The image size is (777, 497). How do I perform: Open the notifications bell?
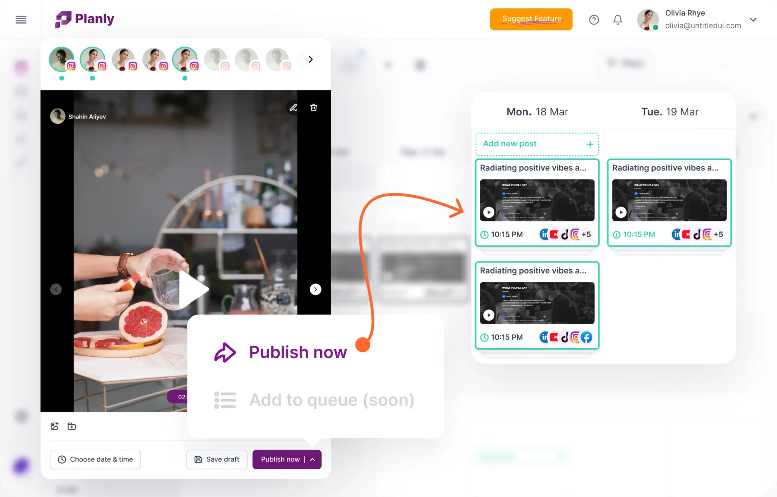click(618, 20)
